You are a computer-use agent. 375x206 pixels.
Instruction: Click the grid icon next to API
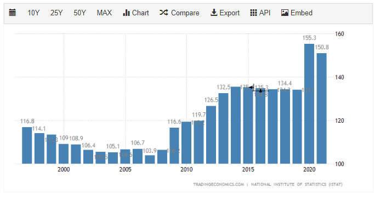pyautogui.click(x=253, y=13)
